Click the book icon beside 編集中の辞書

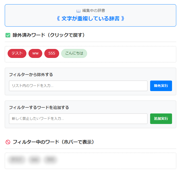pyautogui.click(x=78, y=11)
